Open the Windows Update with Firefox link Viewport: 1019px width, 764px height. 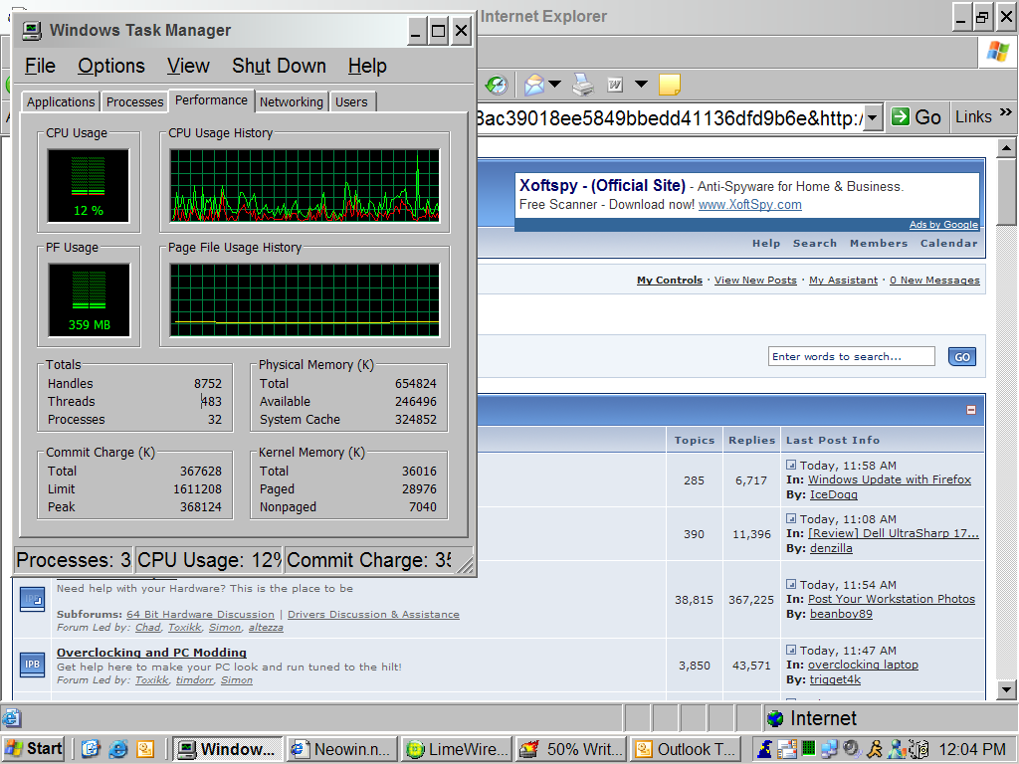[x=889, y=478]
